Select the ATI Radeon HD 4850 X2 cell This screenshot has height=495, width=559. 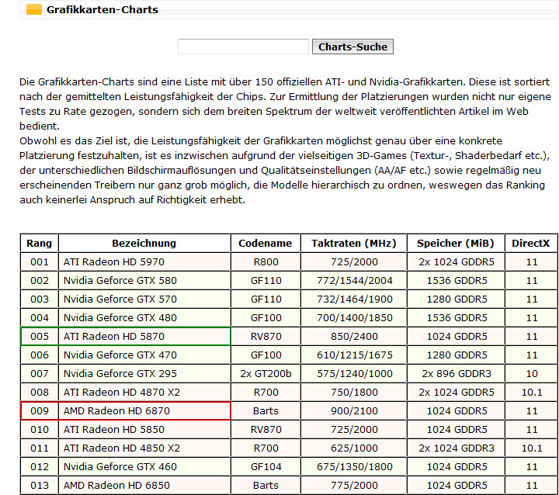tap(144, 448)
